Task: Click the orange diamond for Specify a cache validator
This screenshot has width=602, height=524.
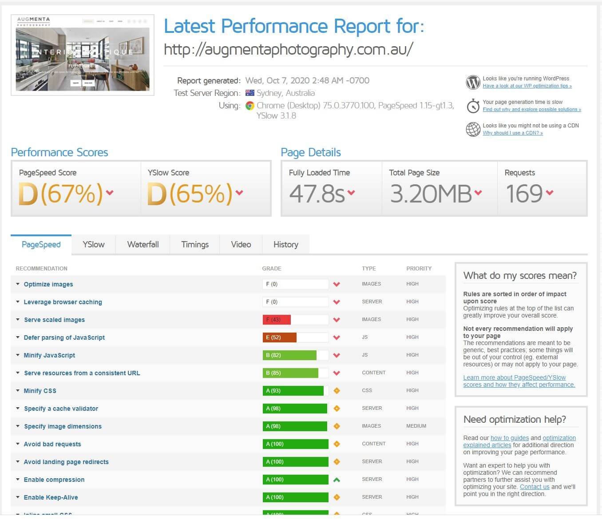Action: pyautogui.click(x=337, y=409)
